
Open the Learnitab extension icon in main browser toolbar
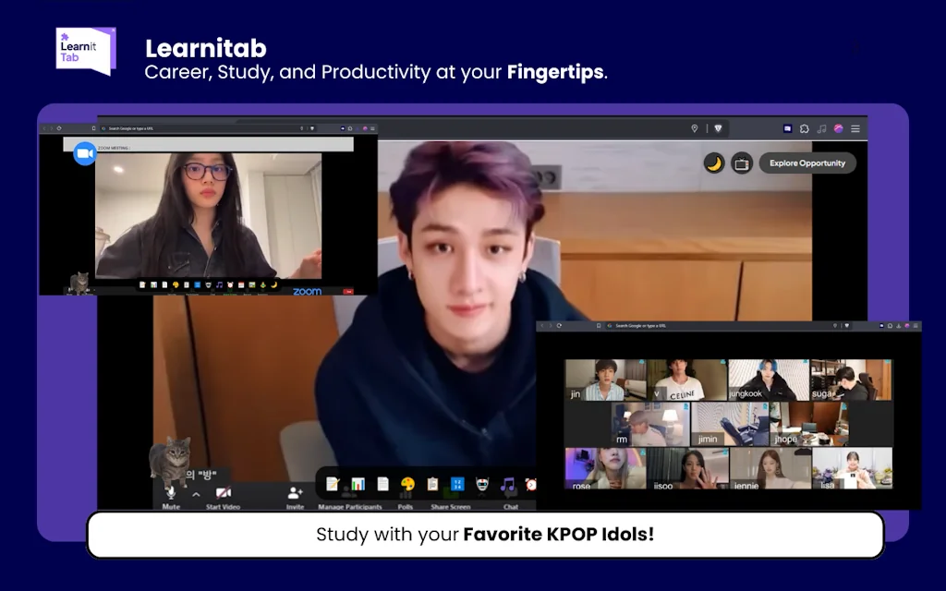click(787, 128)
